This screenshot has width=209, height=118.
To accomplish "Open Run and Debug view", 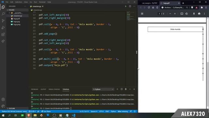I will (x=3, y=28).
